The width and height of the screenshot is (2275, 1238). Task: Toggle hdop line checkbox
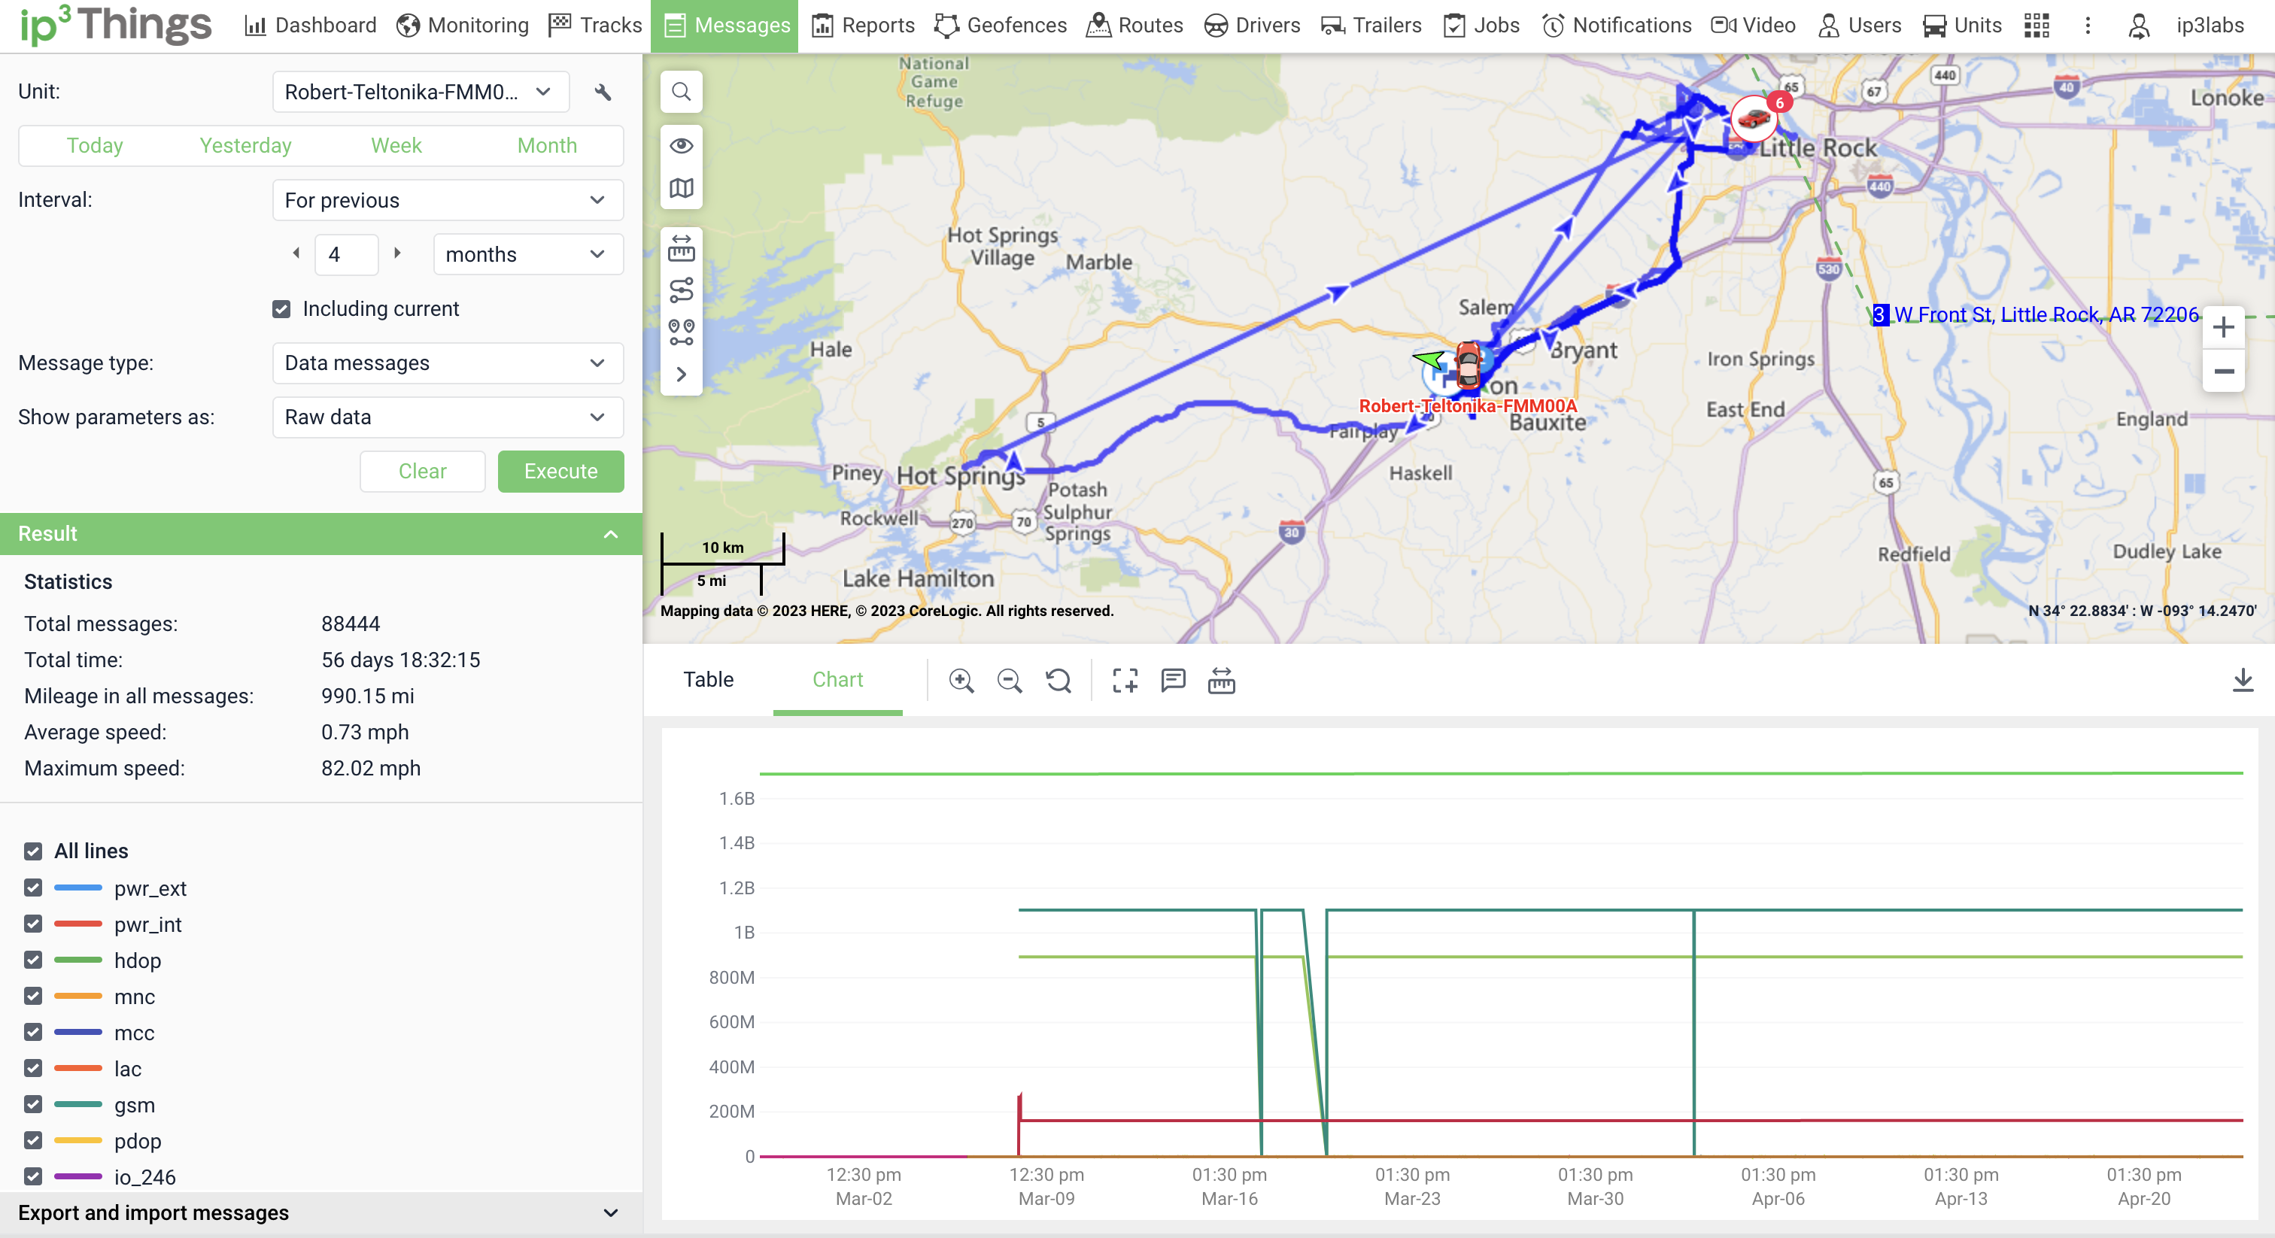click(x=34, y=960)
